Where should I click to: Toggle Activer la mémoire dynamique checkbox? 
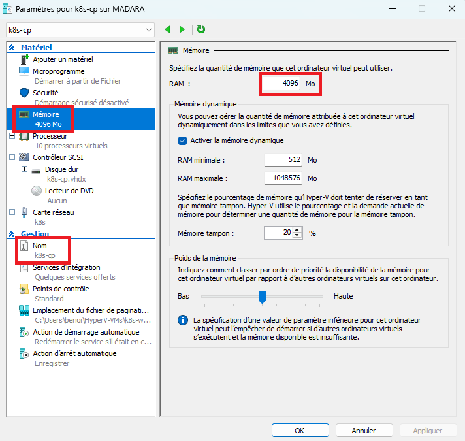182,140
